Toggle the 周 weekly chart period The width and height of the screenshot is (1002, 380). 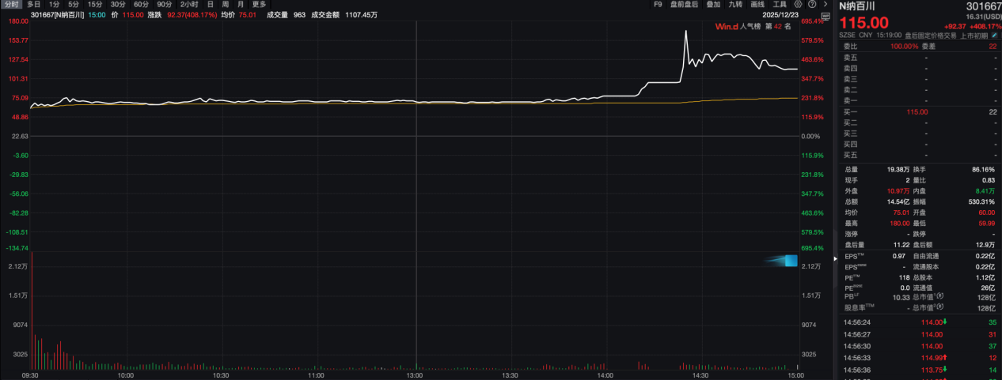click(226, 5)
